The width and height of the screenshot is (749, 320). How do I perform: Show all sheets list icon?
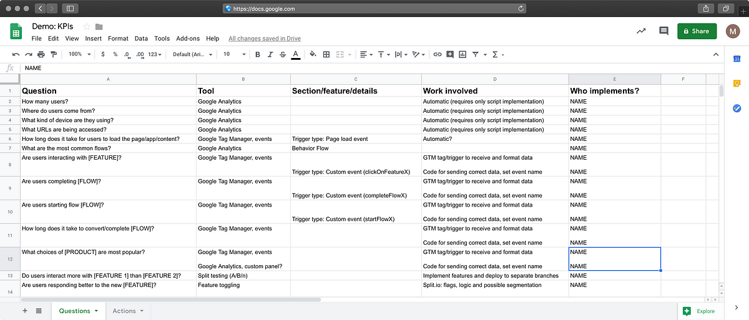pyautogui.click(x=39, y=311)
